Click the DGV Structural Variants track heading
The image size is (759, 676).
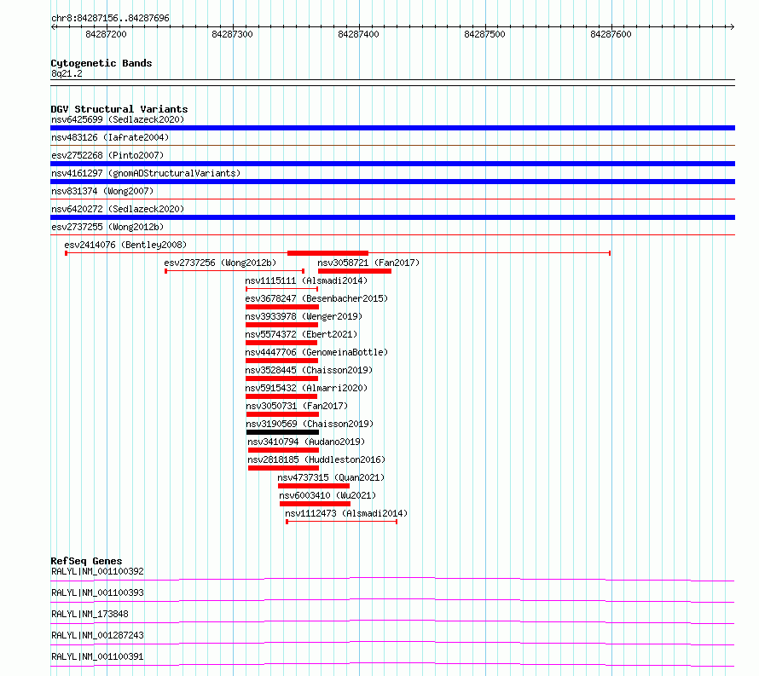pos(119,109)
